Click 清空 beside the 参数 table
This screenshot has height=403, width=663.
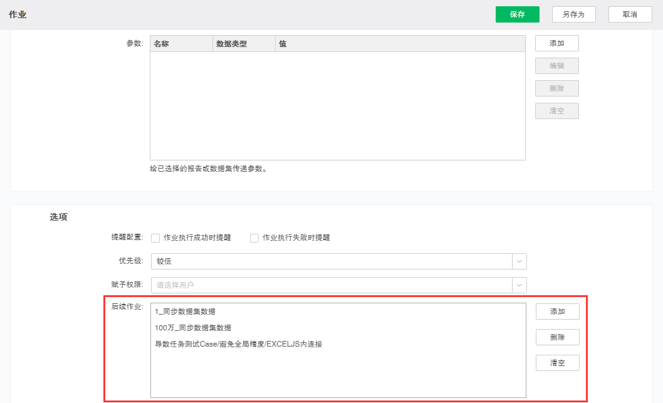tap(556, 111)
